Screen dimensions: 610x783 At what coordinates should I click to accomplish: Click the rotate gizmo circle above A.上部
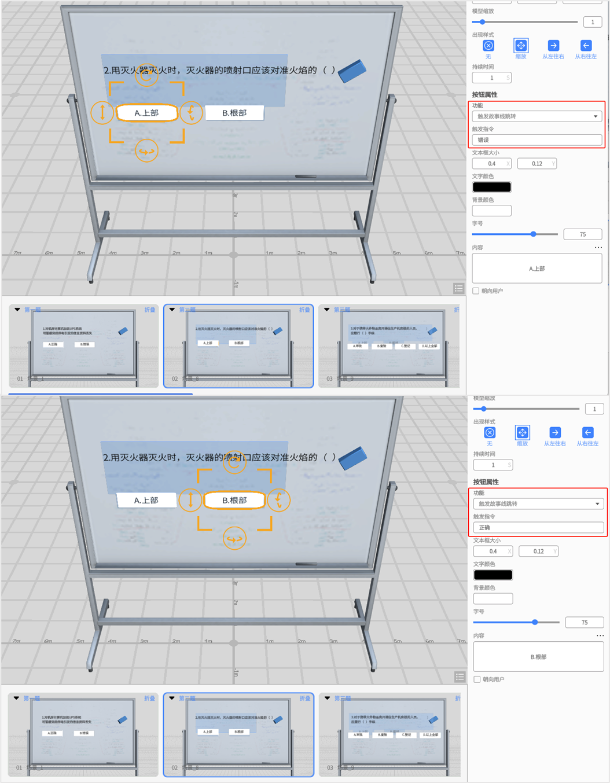coord(147,75)
